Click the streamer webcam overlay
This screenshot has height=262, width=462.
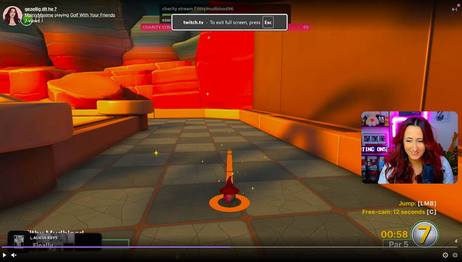coord(409,147)
